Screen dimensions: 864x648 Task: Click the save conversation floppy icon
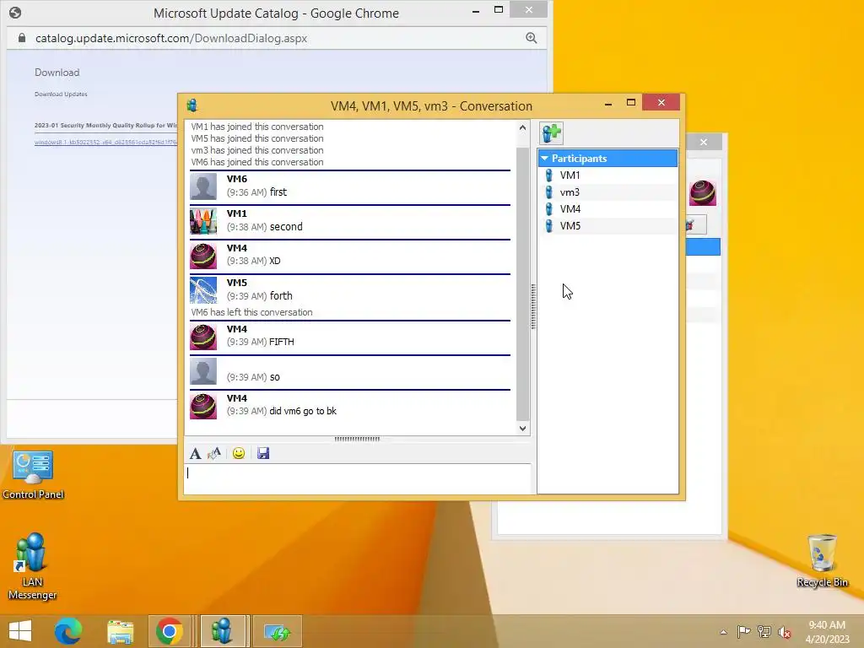[263, 453]
